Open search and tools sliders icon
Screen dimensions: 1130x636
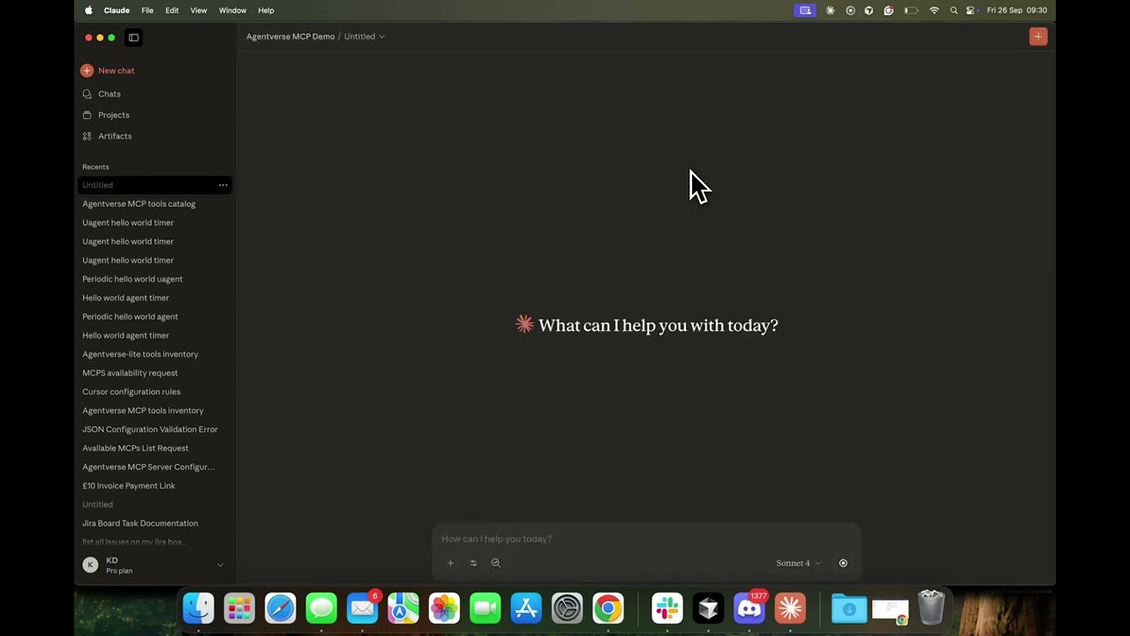coord(473,563)
